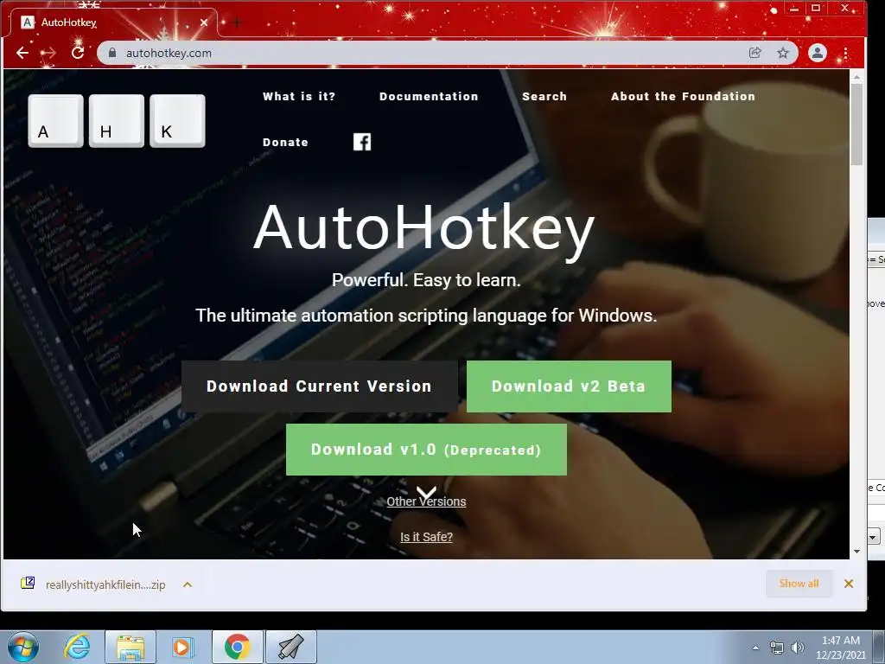Open Windows Explorer from taskbar

[131, 647]
